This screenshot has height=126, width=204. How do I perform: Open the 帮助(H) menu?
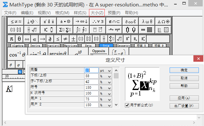tap(131, 13)
